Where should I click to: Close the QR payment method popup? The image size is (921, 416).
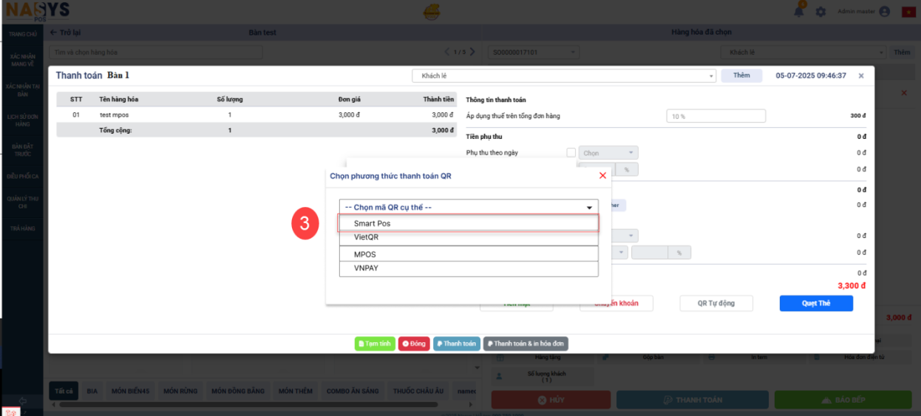coord(602,176)
